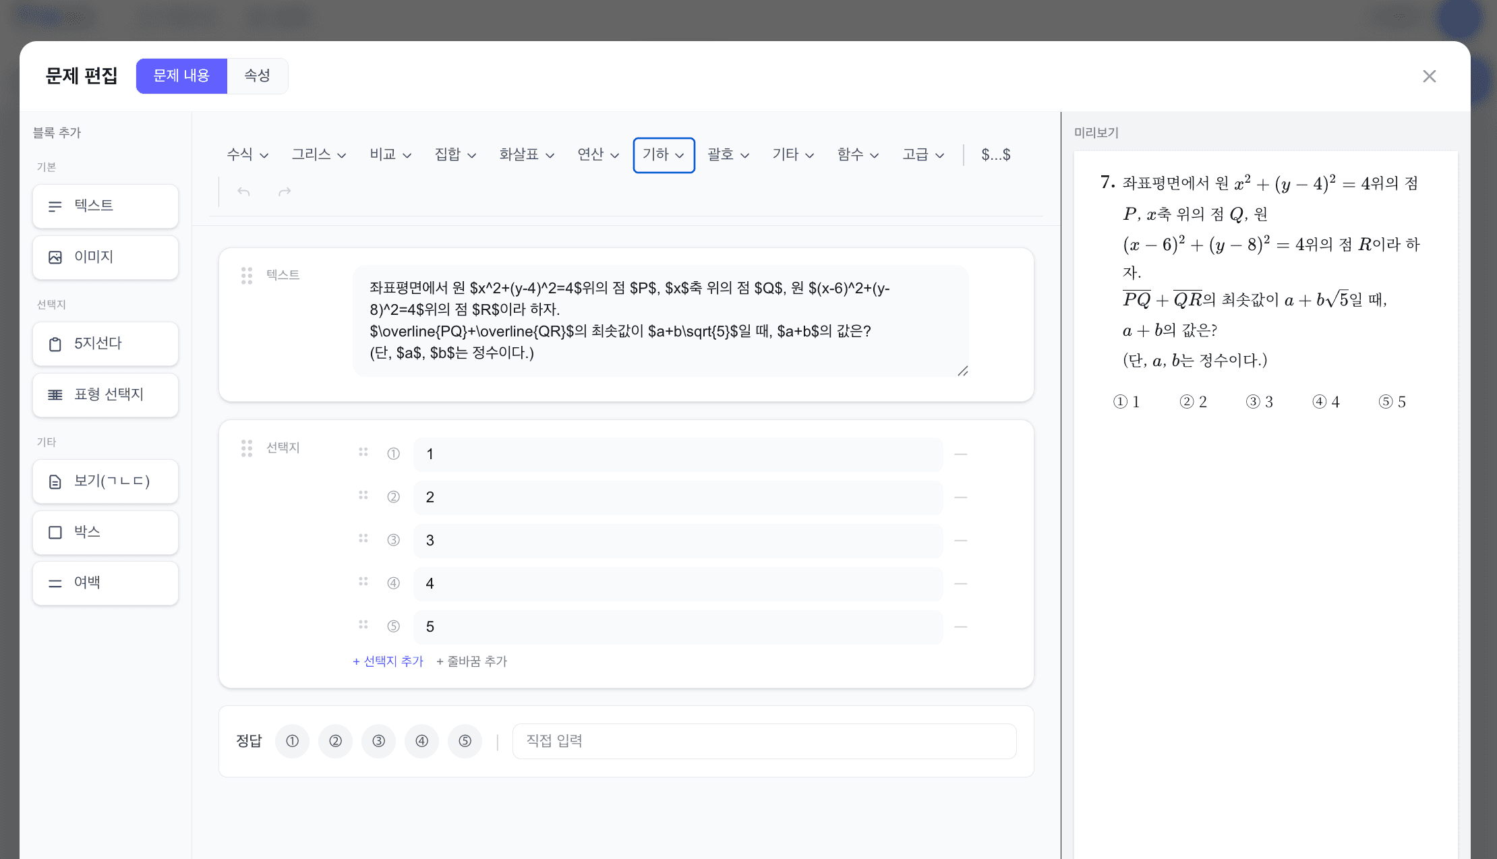Grab the drag handle of 텍스트 block
This screenshot has width=1497, height=859.
click(247, 275)
